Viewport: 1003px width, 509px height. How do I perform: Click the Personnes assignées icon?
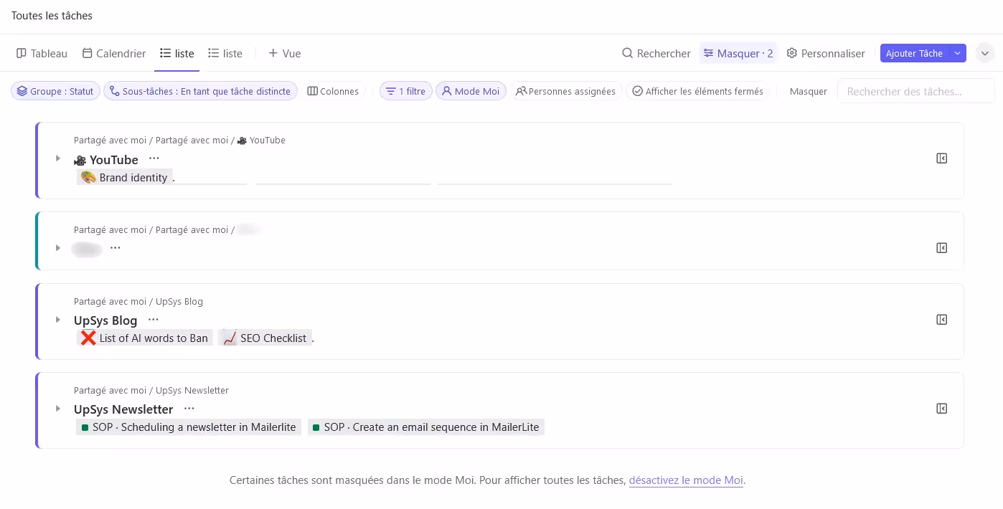coord(523,91)
